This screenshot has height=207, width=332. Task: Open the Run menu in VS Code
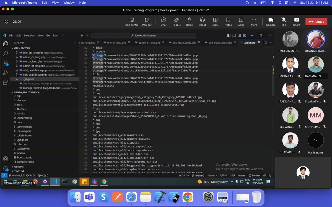[55, 35]
